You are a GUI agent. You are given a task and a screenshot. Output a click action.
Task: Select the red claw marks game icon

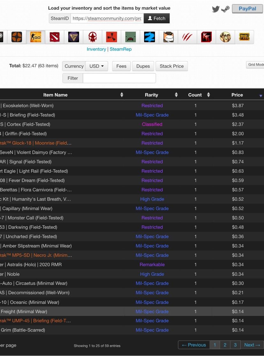point(187,37)
